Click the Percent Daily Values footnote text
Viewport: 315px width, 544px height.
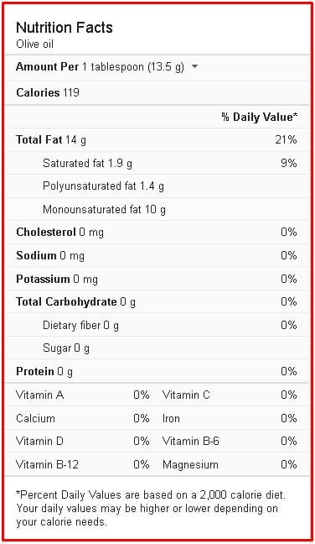(x=151, y=508)
